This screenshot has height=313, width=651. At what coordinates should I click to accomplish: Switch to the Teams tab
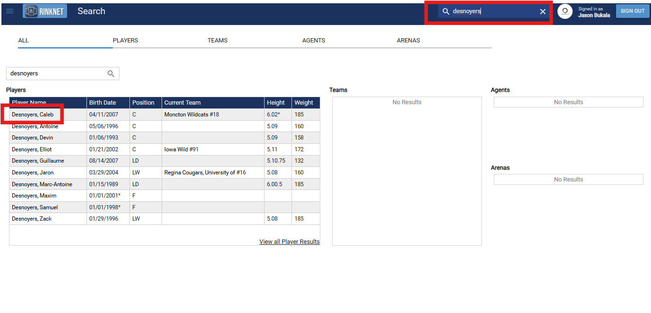pos(217,41)
